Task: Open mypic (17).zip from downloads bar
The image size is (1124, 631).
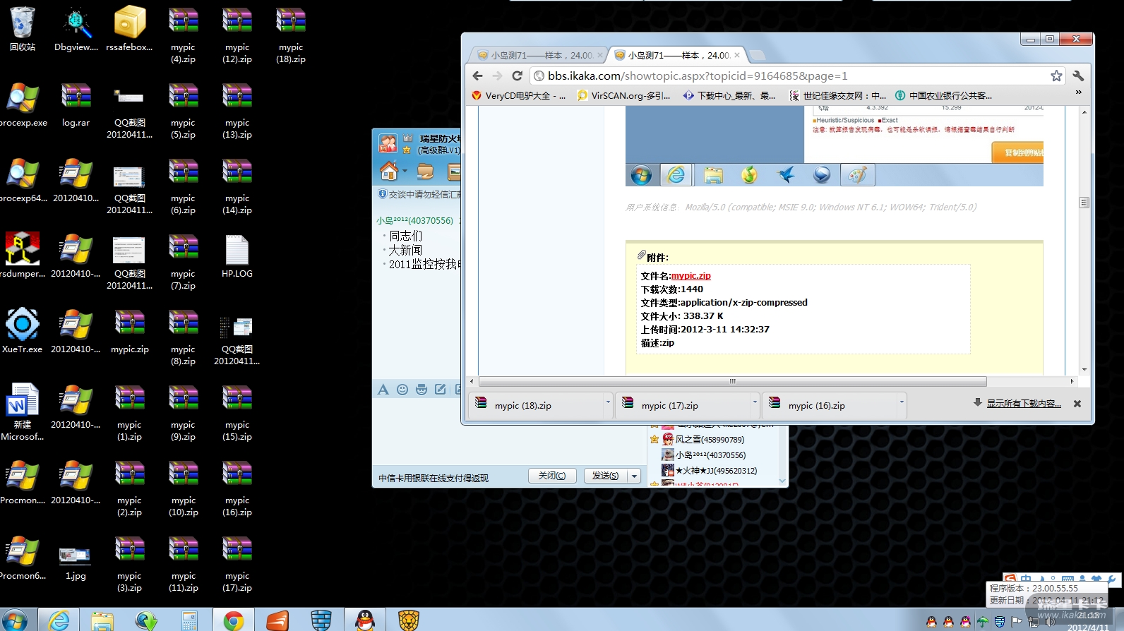Action: tap(682, 405)
